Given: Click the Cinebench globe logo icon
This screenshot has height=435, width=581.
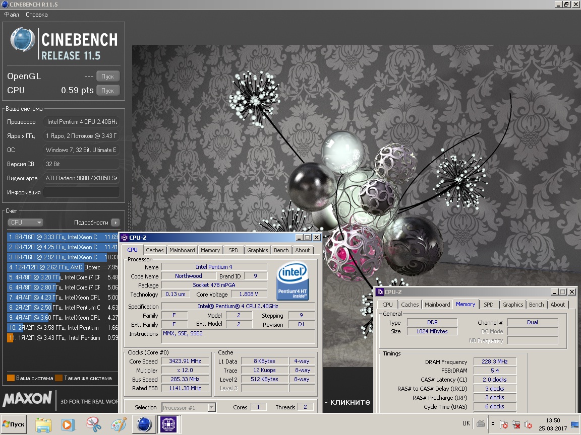Looking at the screenshot, I should point(23,39).
